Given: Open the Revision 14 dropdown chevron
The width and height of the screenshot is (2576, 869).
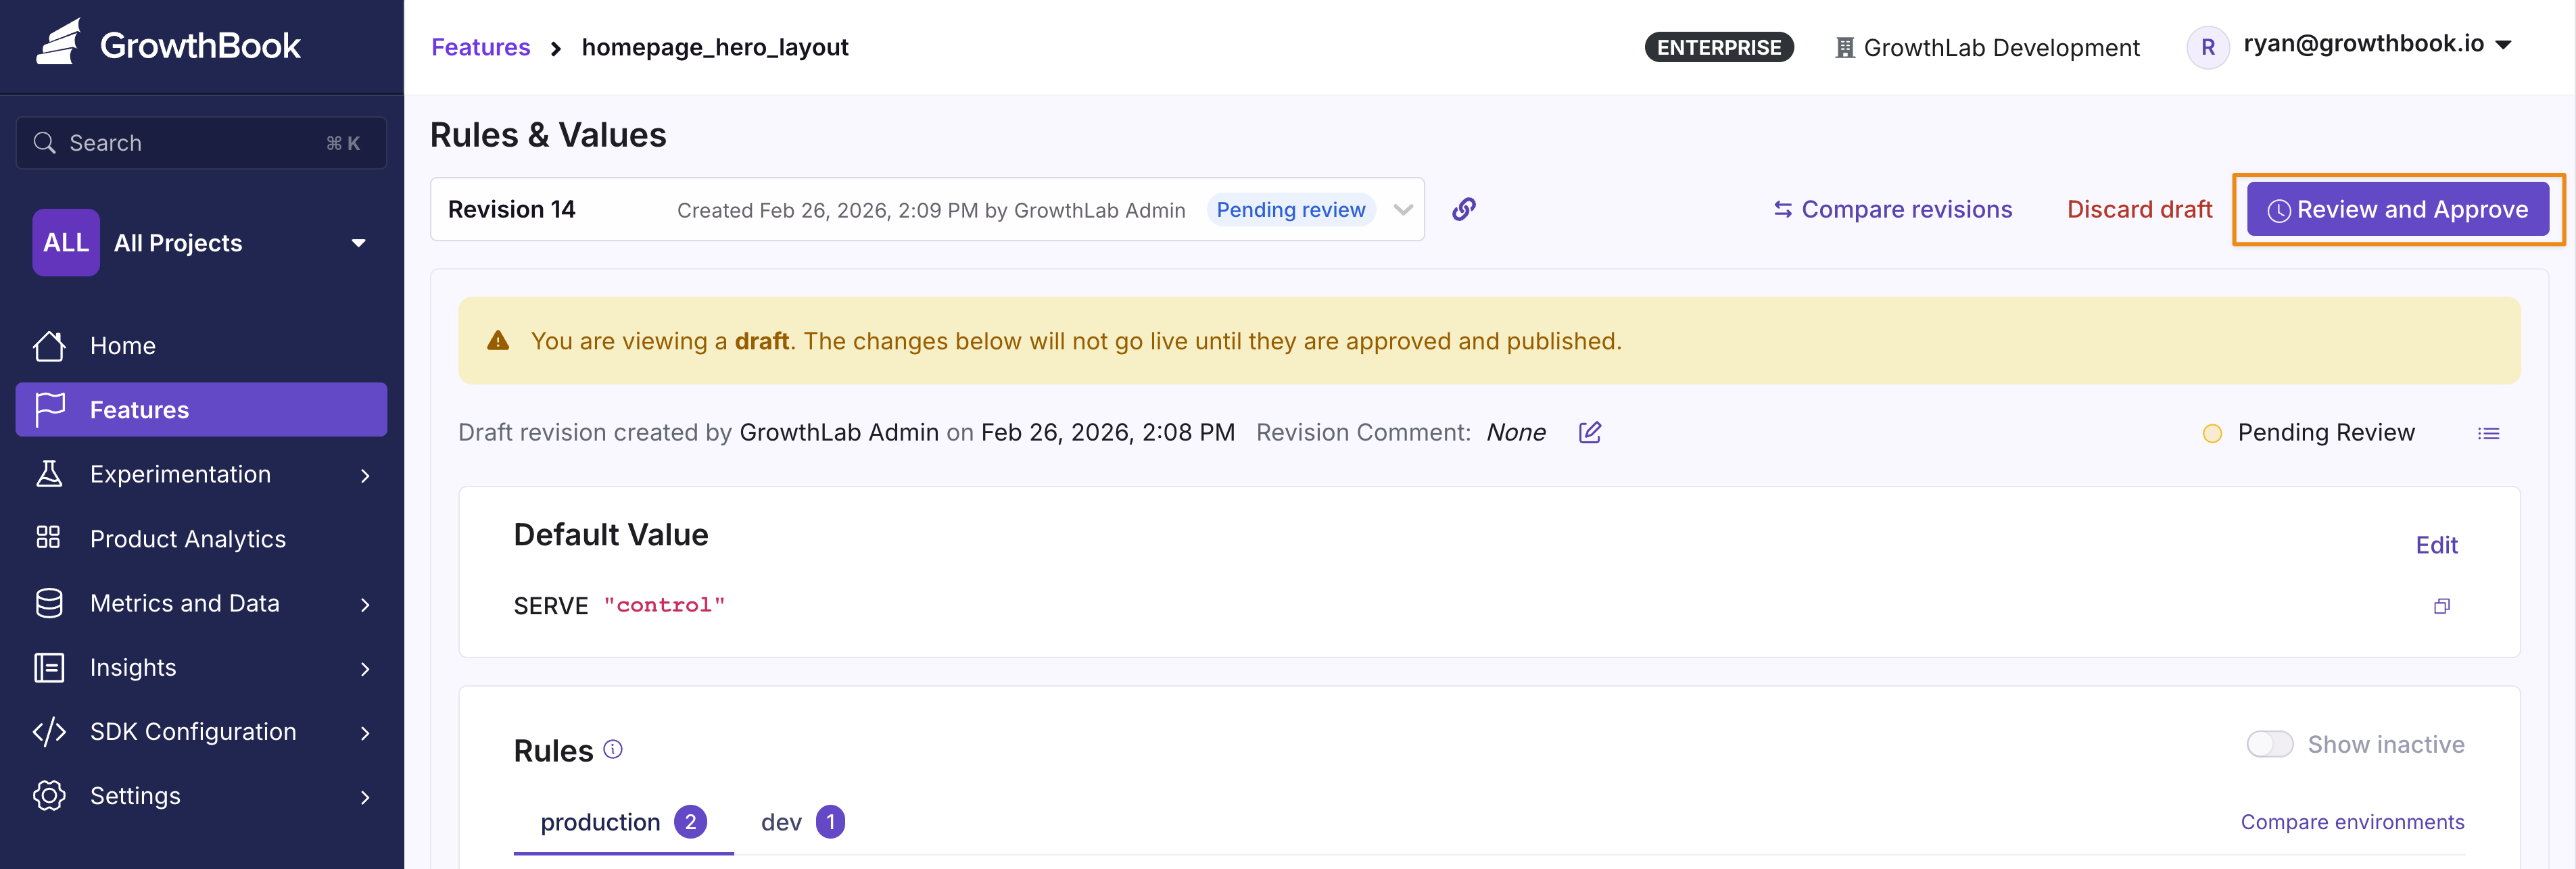Looking at the screenshot, I should click(x=1404, y=210).
